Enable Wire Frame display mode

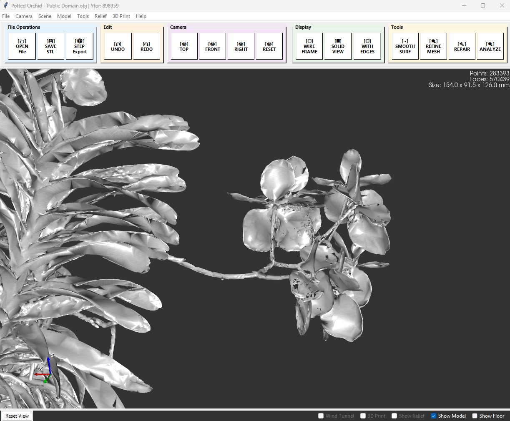(309, 46)
